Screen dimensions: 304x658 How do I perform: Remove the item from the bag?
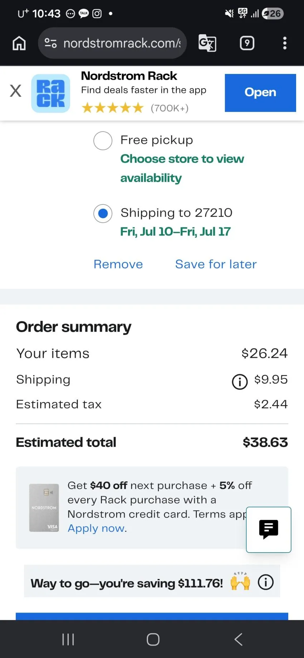click(x=118, y=264)
